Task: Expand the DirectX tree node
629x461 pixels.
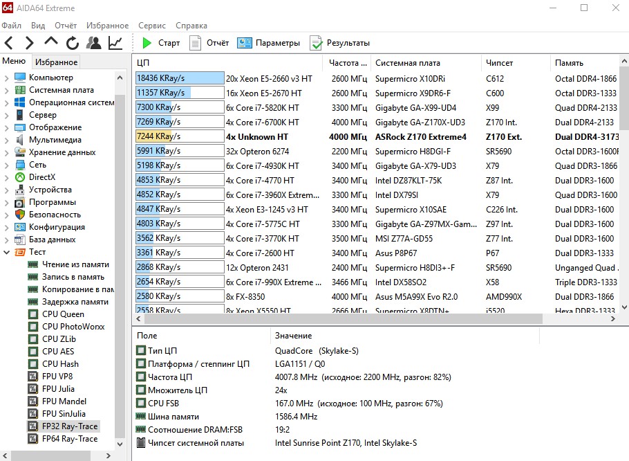Action: pyautogui.click(x=6, y=177)
